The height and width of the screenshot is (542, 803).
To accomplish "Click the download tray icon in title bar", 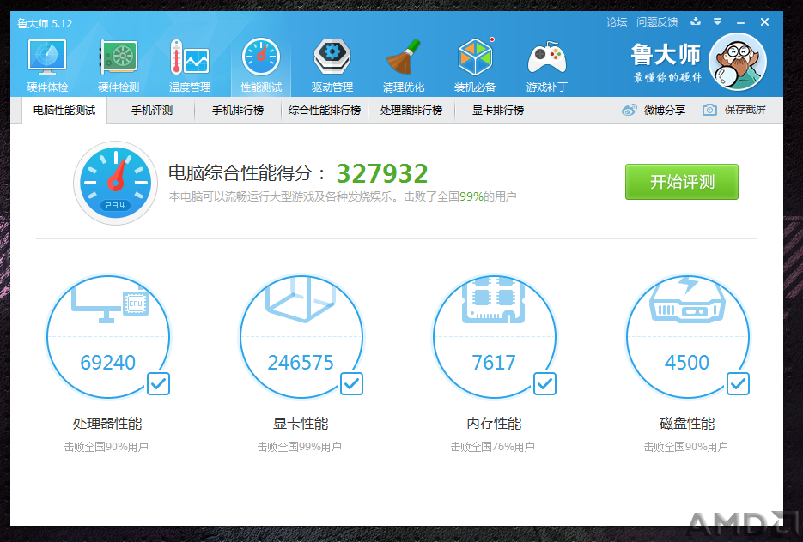I will point(696,21).
